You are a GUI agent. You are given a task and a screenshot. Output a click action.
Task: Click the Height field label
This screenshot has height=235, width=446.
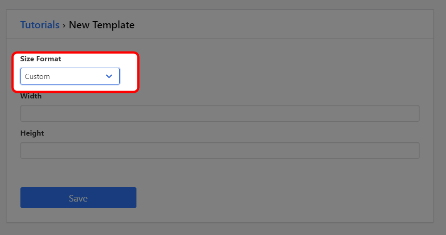[32, 133]
